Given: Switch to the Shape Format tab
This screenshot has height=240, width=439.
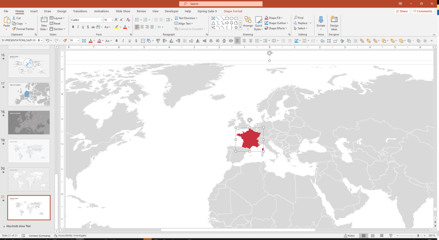Looking at the screenshot, I should click(232, 11).
